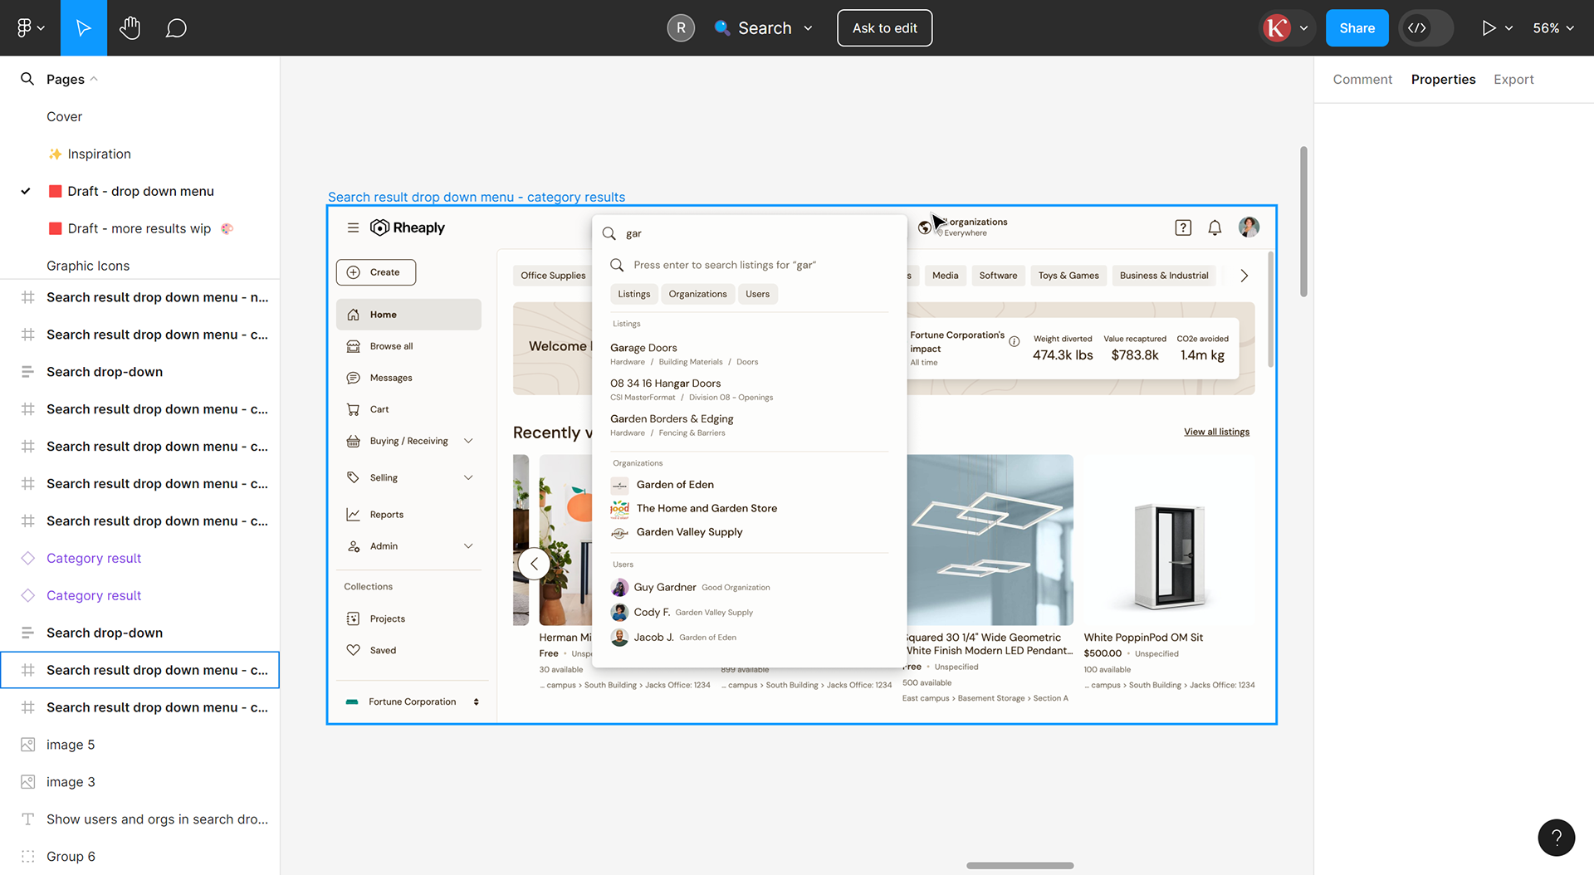The image size is (1594, 875).
Task: Click the Software category chip
Action: click(998, 276)
